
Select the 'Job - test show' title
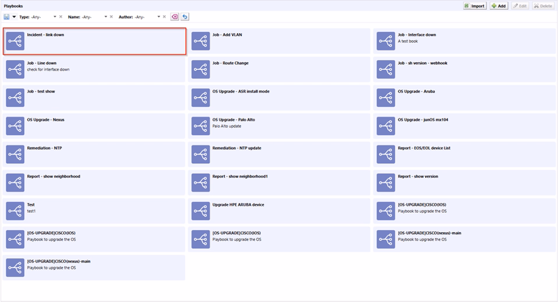[x=41, y=92]
